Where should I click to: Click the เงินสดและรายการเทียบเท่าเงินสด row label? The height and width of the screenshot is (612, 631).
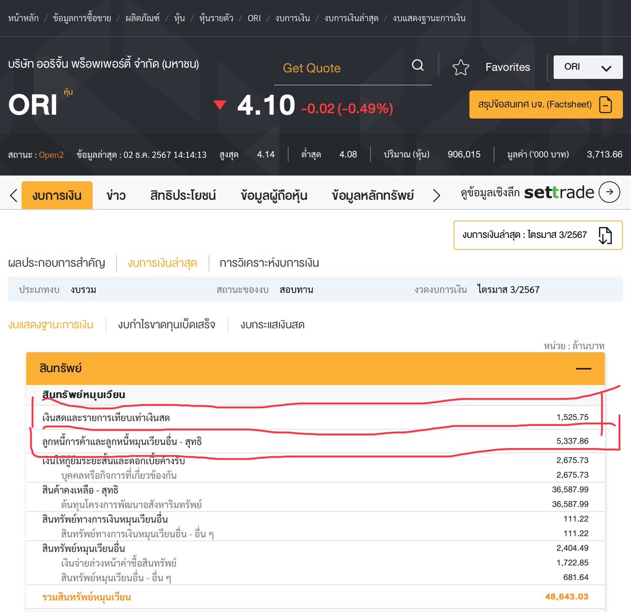[106, 418]
